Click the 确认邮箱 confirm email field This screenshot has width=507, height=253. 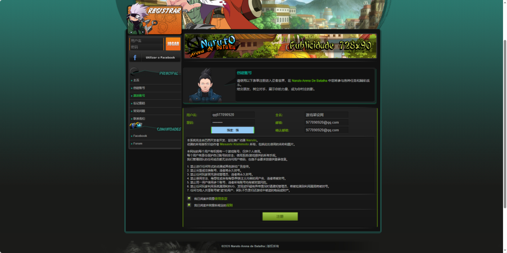point(326,130)
